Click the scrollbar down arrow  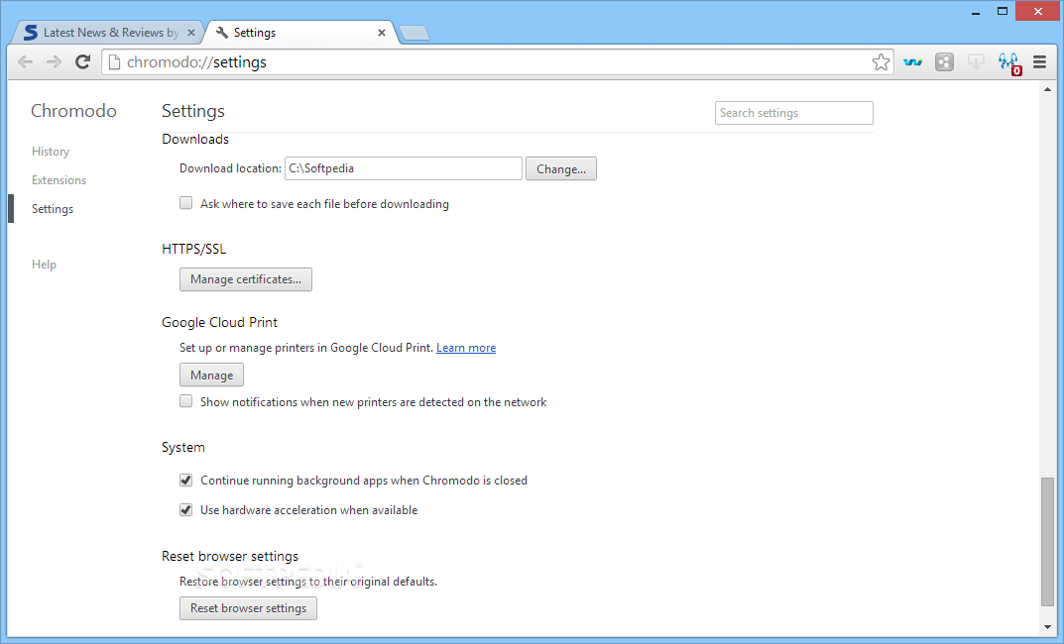pyautogui.click(x=1048, y=627)
